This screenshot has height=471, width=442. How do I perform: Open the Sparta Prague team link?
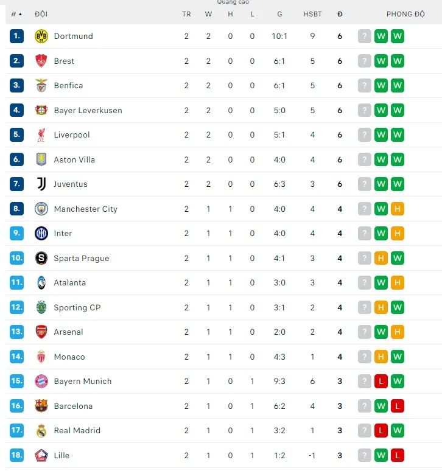82,258
